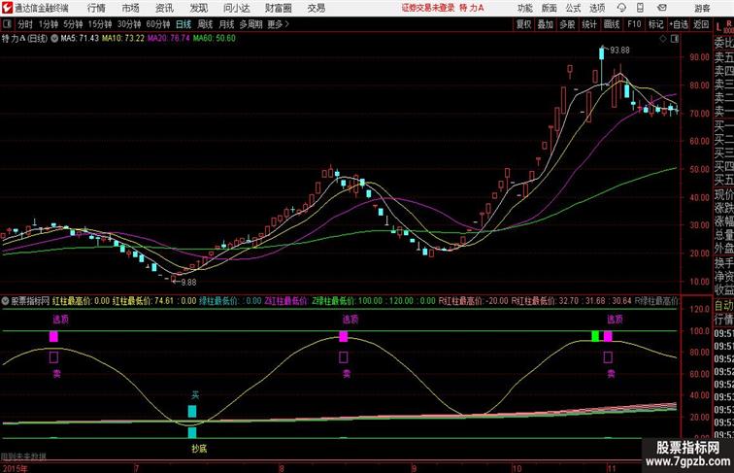The image size is (734, 473).
Task: Click the 2015年 date axis label
Action: coord(15,468)
